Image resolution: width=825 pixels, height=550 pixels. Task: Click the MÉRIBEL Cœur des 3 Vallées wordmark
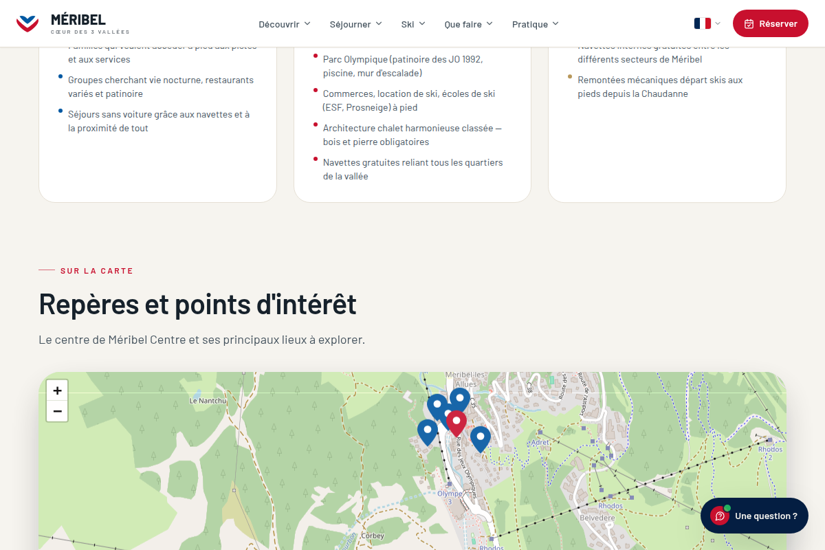[90, 23]
